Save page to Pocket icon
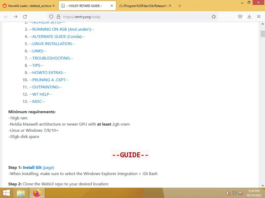Screen dimensions: 265x198 coord(240,16)
